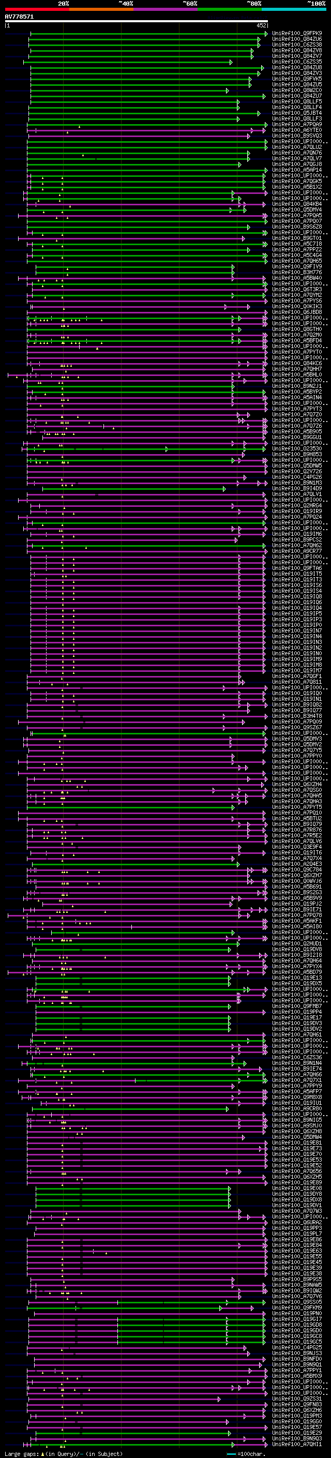This screenshot has height=1458, width=331.
Task: Click hit name UniRef100_A7Q7Y5
Action: point(297,750)
